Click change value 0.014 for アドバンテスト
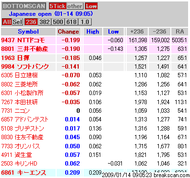190x178 pixels. tap(72, 119)
